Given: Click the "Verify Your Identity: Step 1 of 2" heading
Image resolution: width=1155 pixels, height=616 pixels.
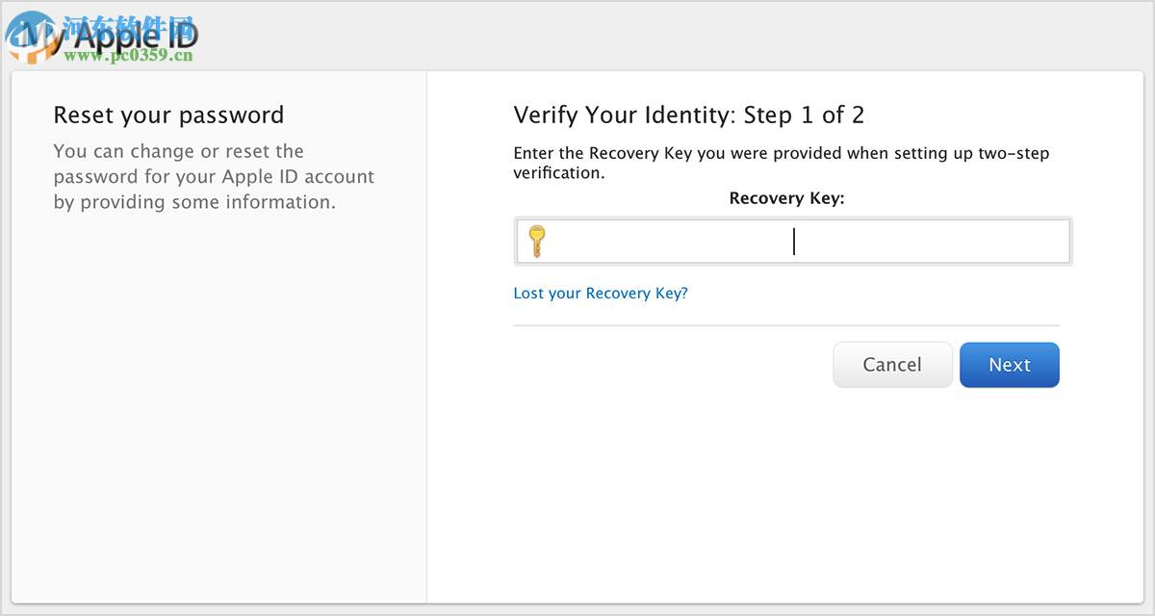Looking at the screenshot, I should (x=689, y=115).
